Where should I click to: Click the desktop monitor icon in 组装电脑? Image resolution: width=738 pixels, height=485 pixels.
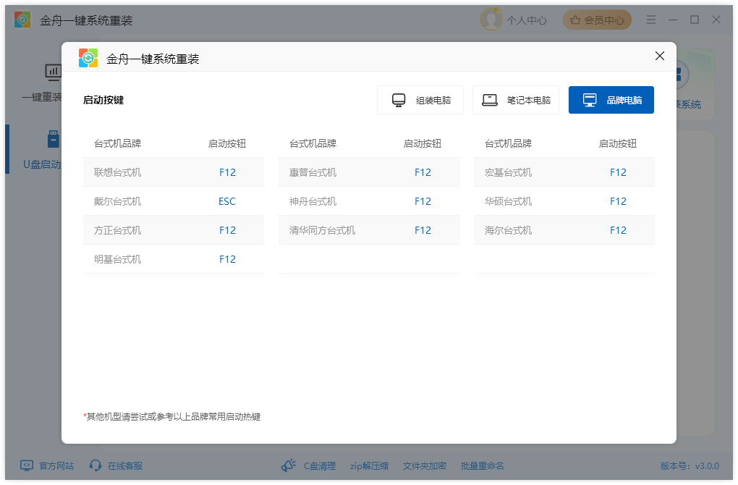399,101
